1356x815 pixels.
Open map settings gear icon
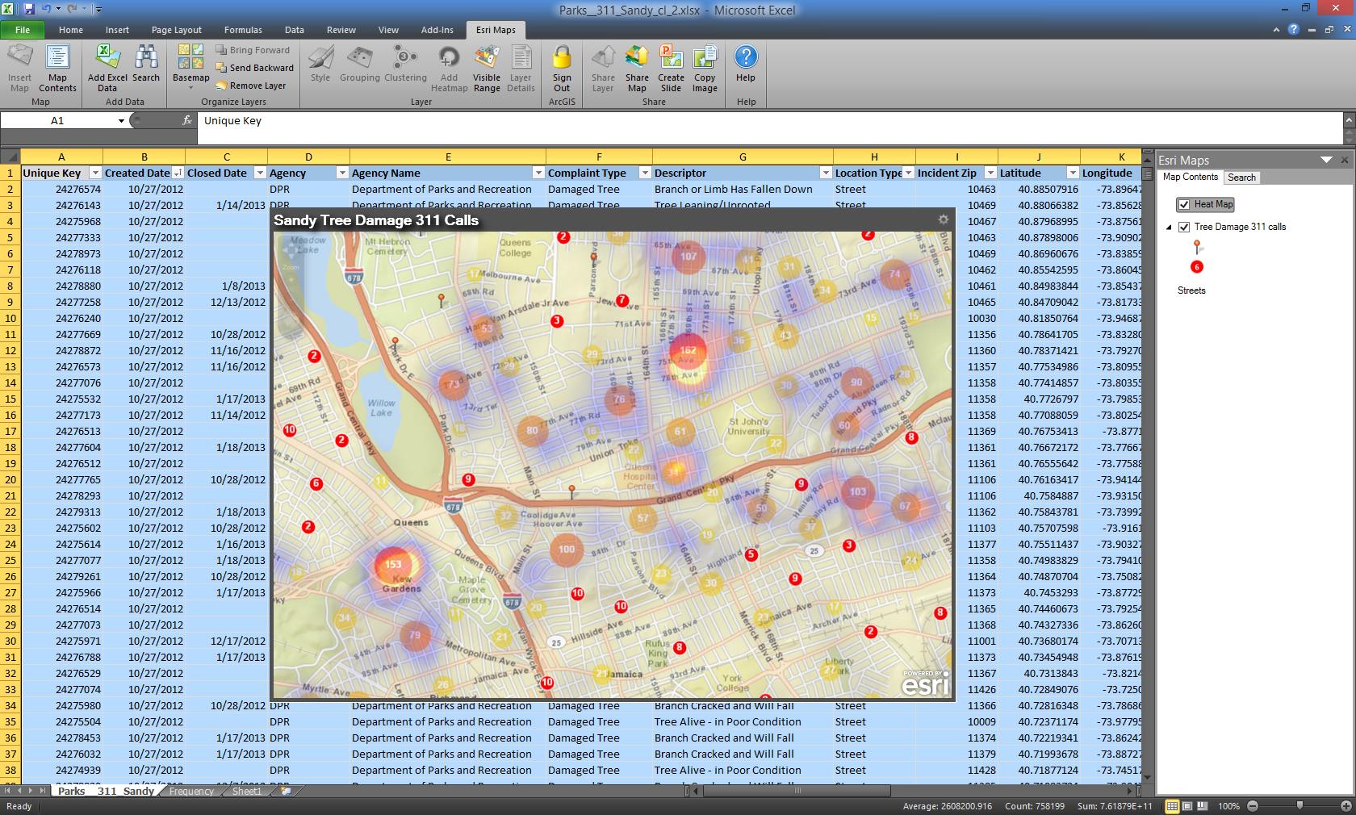(943, 219)
